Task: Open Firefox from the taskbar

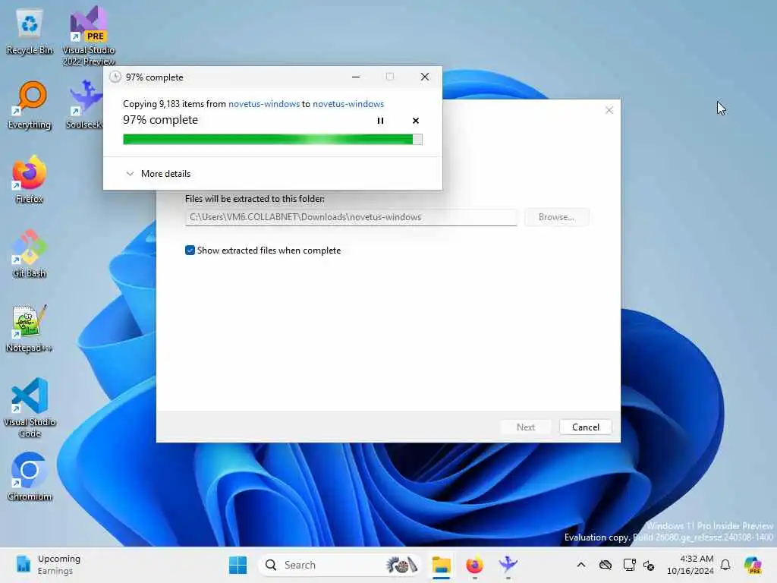Action: pos(475,565)
